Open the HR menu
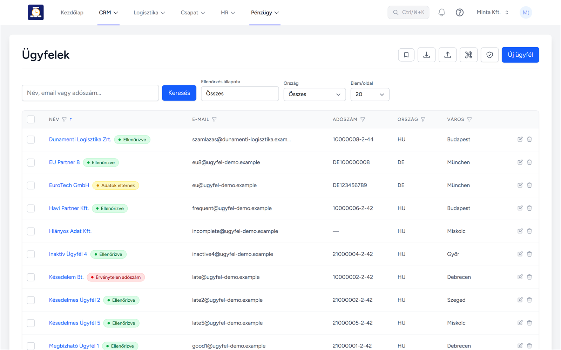This screenshot has width=561, height=350. [228, 13]
